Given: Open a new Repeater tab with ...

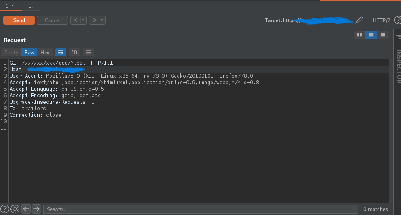Looking at the screenshot, I should (x=30, y=7).
